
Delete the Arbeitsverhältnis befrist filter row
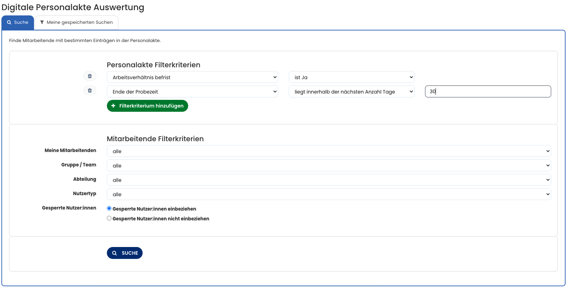[90, 76]
